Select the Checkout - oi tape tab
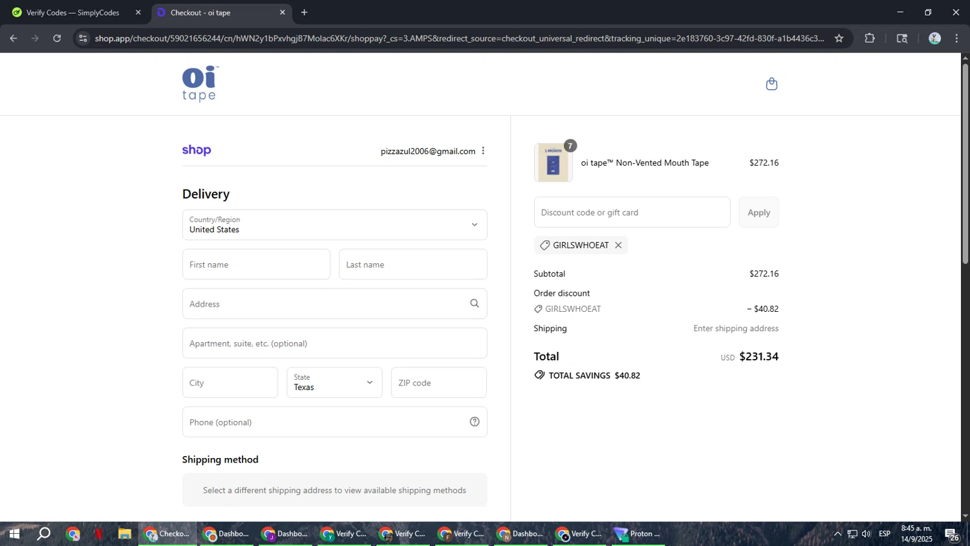This screenshot has height=546, width=970. click(x=221, y=12)
